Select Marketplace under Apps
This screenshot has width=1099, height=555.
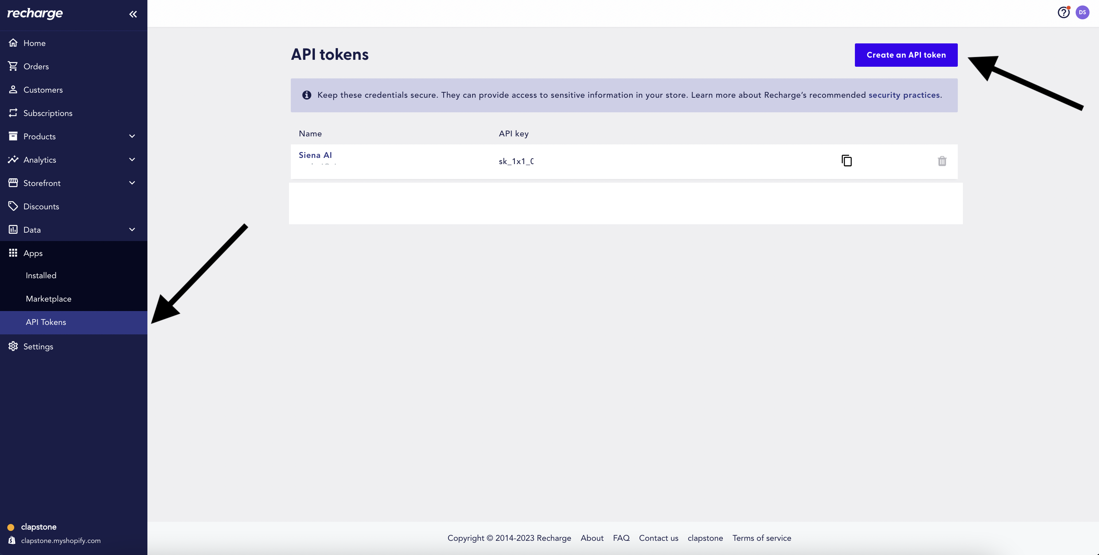[x=73, y=299]
